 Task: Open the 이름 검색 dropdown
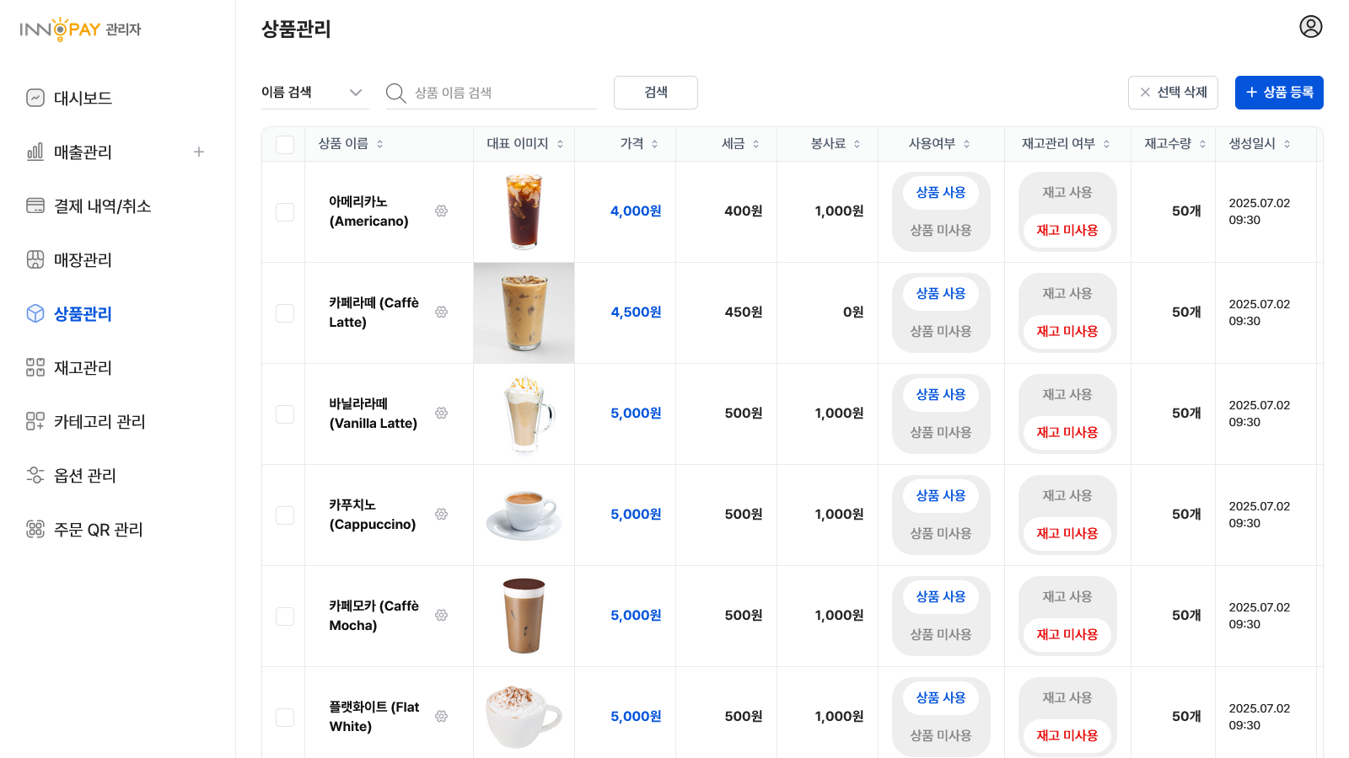314,93
